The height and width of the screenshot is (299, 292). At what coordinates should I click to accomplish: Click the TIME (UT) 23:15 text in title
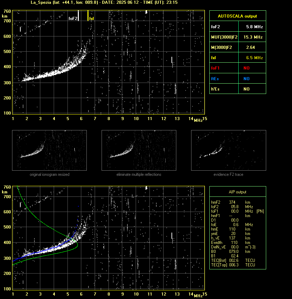click(x=160, y=2)
